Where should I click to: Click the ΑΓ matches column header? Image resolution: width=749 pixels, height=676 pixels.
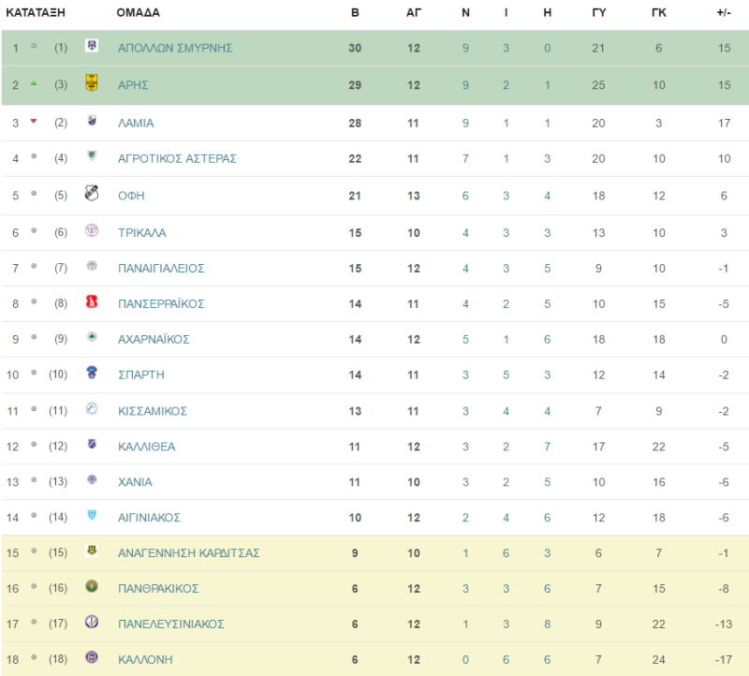pyautogui.click(x=414, y=13)
